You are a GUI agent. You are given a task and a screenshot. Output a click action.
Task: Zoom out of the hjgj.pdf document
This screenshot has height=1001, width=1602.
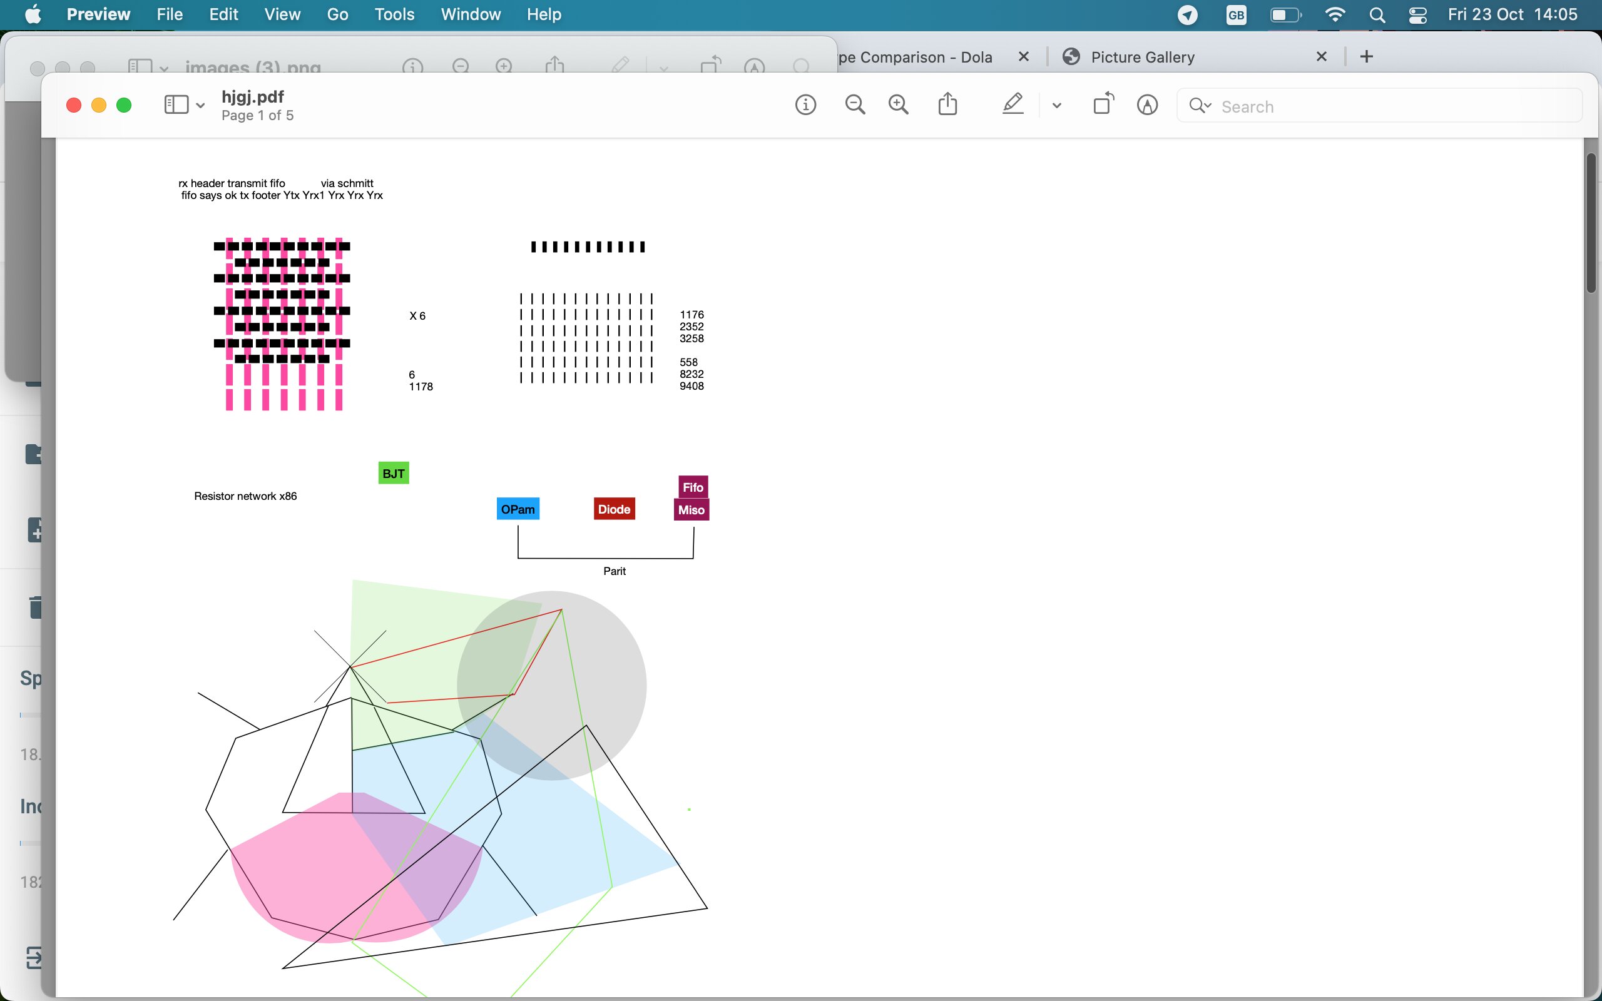[x=855, y=104]
